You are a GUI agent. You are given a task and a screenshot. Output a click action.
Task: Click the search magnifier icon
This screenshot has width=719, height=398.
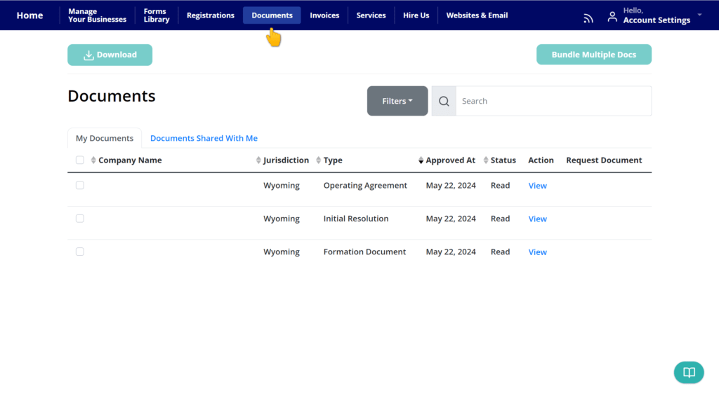coord(444,101)
